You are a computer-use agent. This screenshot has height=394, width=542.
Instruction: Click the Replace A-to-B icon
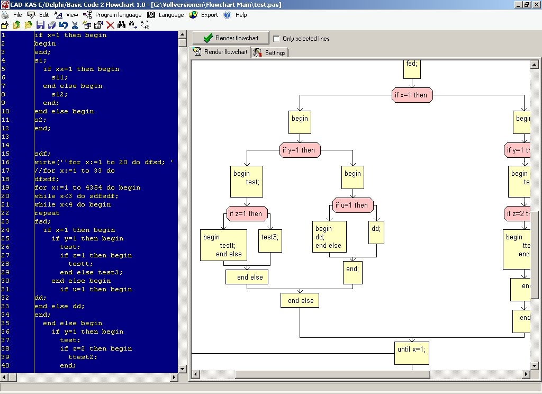pos(144,25)
